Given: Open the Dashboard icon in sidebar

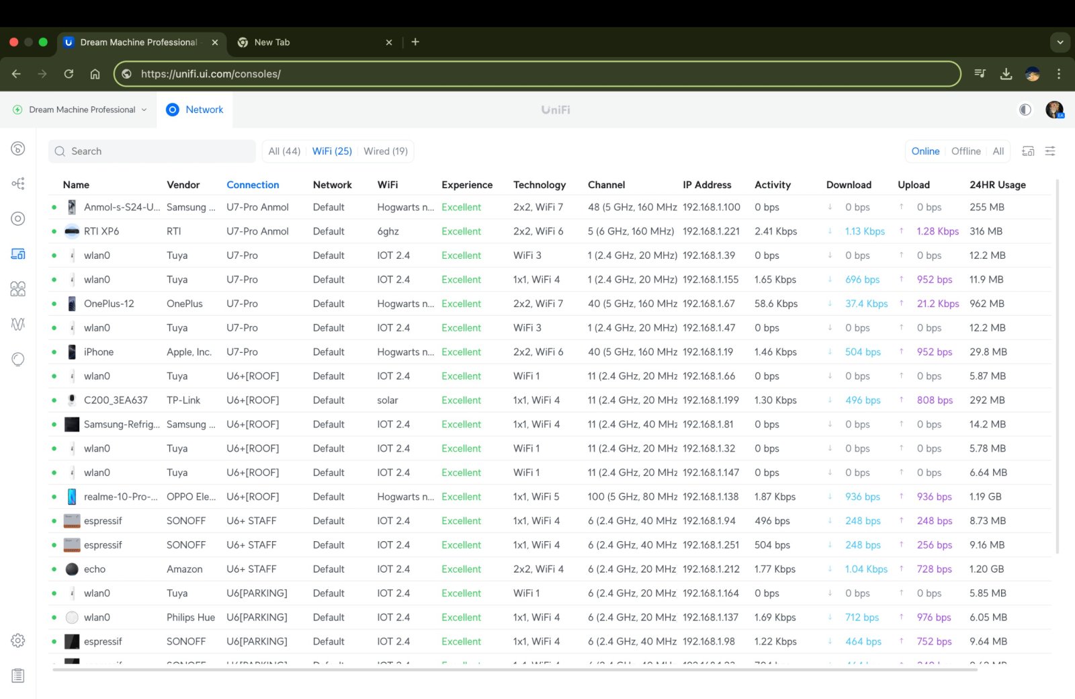Looking at the screenshot, I should [x=18, y=149].
